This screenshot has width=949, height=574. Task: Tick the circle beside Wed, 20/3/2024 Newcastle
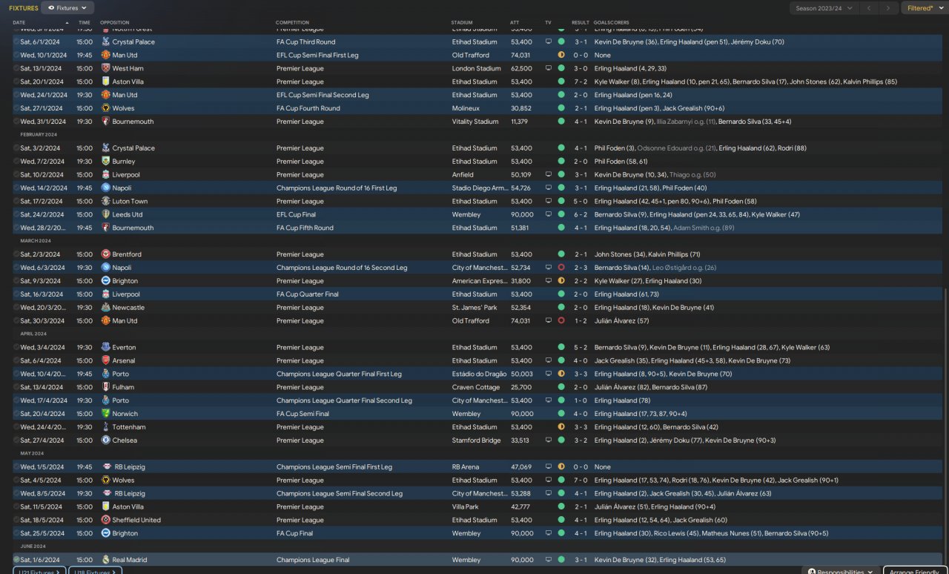pyautogui.click(x=16, y=308)
